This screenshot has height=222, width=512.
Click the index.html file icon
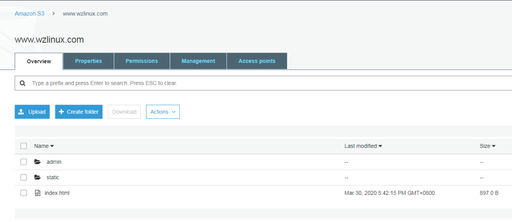[37, 193]
